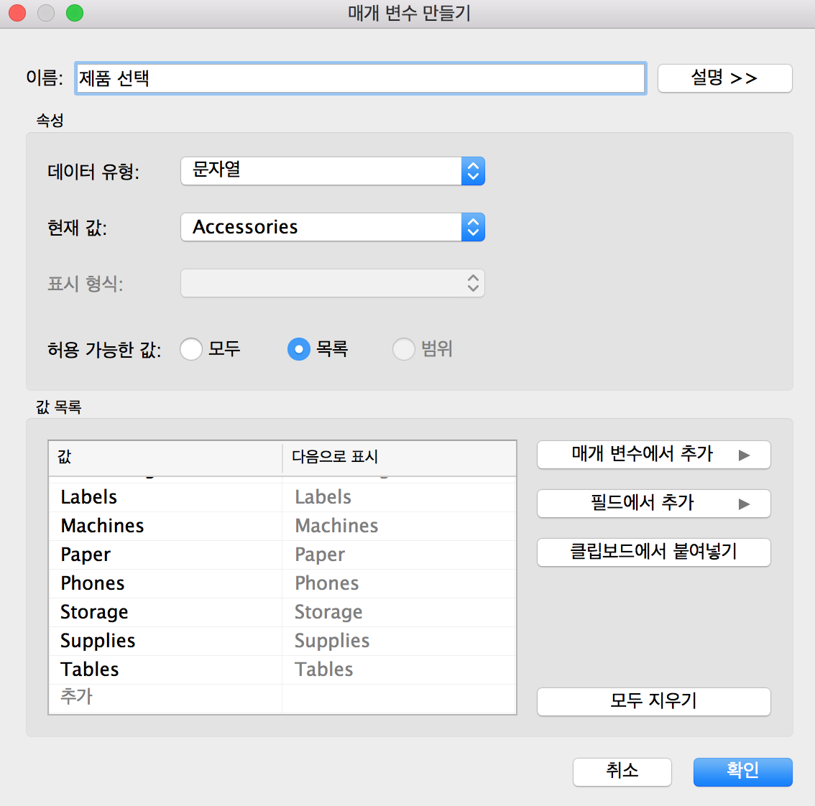Select the Phones value row
815x806 pixels.
165,583
